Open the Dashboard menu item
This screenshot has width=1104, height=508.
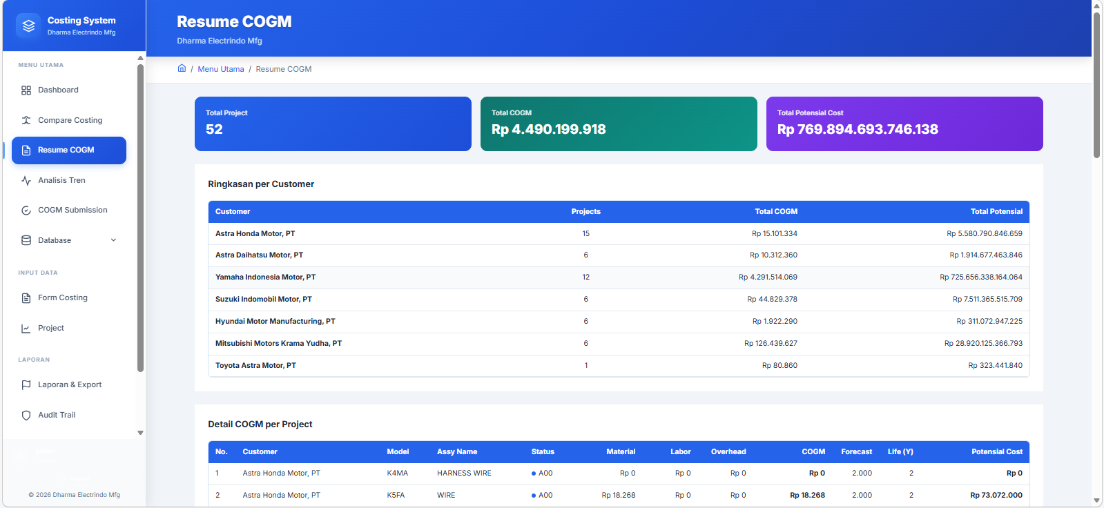point(69,90)
